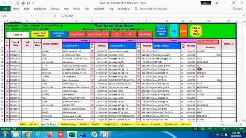The height and width of the screenshot is (138, 246).
Task: Switch to Ledgers sheet tab
Action: click(155, 124)
